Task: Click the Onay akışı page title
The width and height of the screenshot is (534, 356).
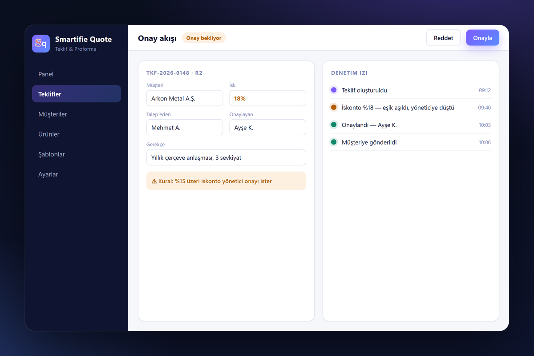Action: click(x=157, y=38)
